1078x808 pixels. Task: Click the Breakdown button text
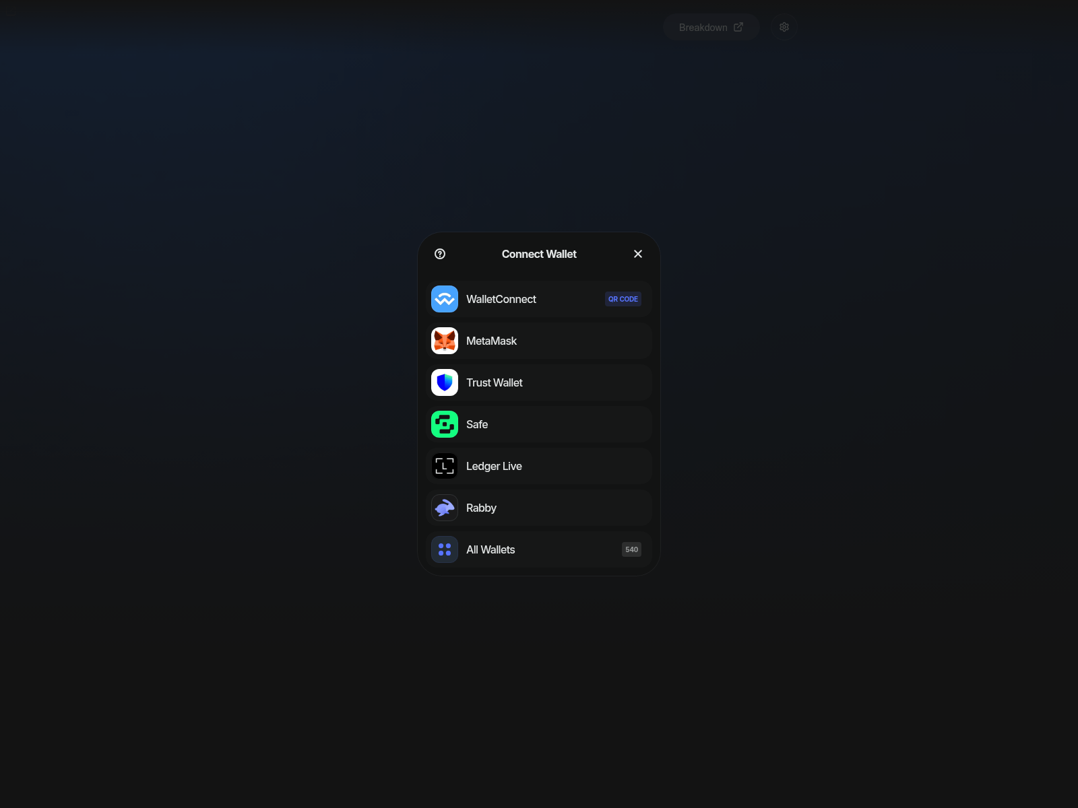tap(703, 28)
